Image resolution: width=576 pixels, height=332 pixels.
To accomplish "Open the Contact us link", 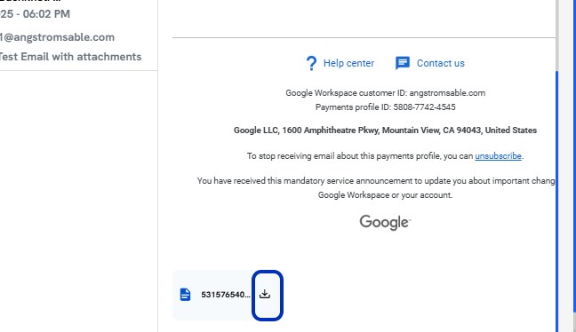I will (x=441, y=63).
